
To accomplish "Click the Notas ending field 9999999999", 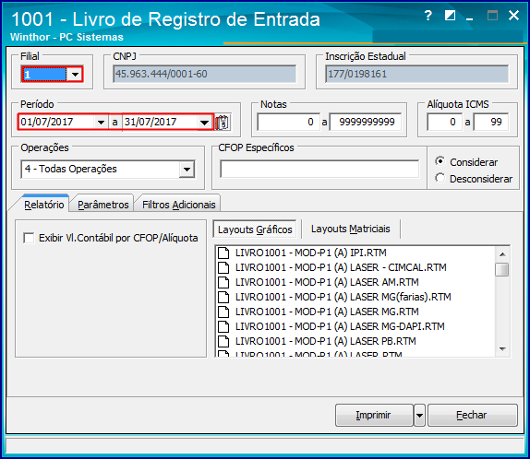I will point(365,122).
